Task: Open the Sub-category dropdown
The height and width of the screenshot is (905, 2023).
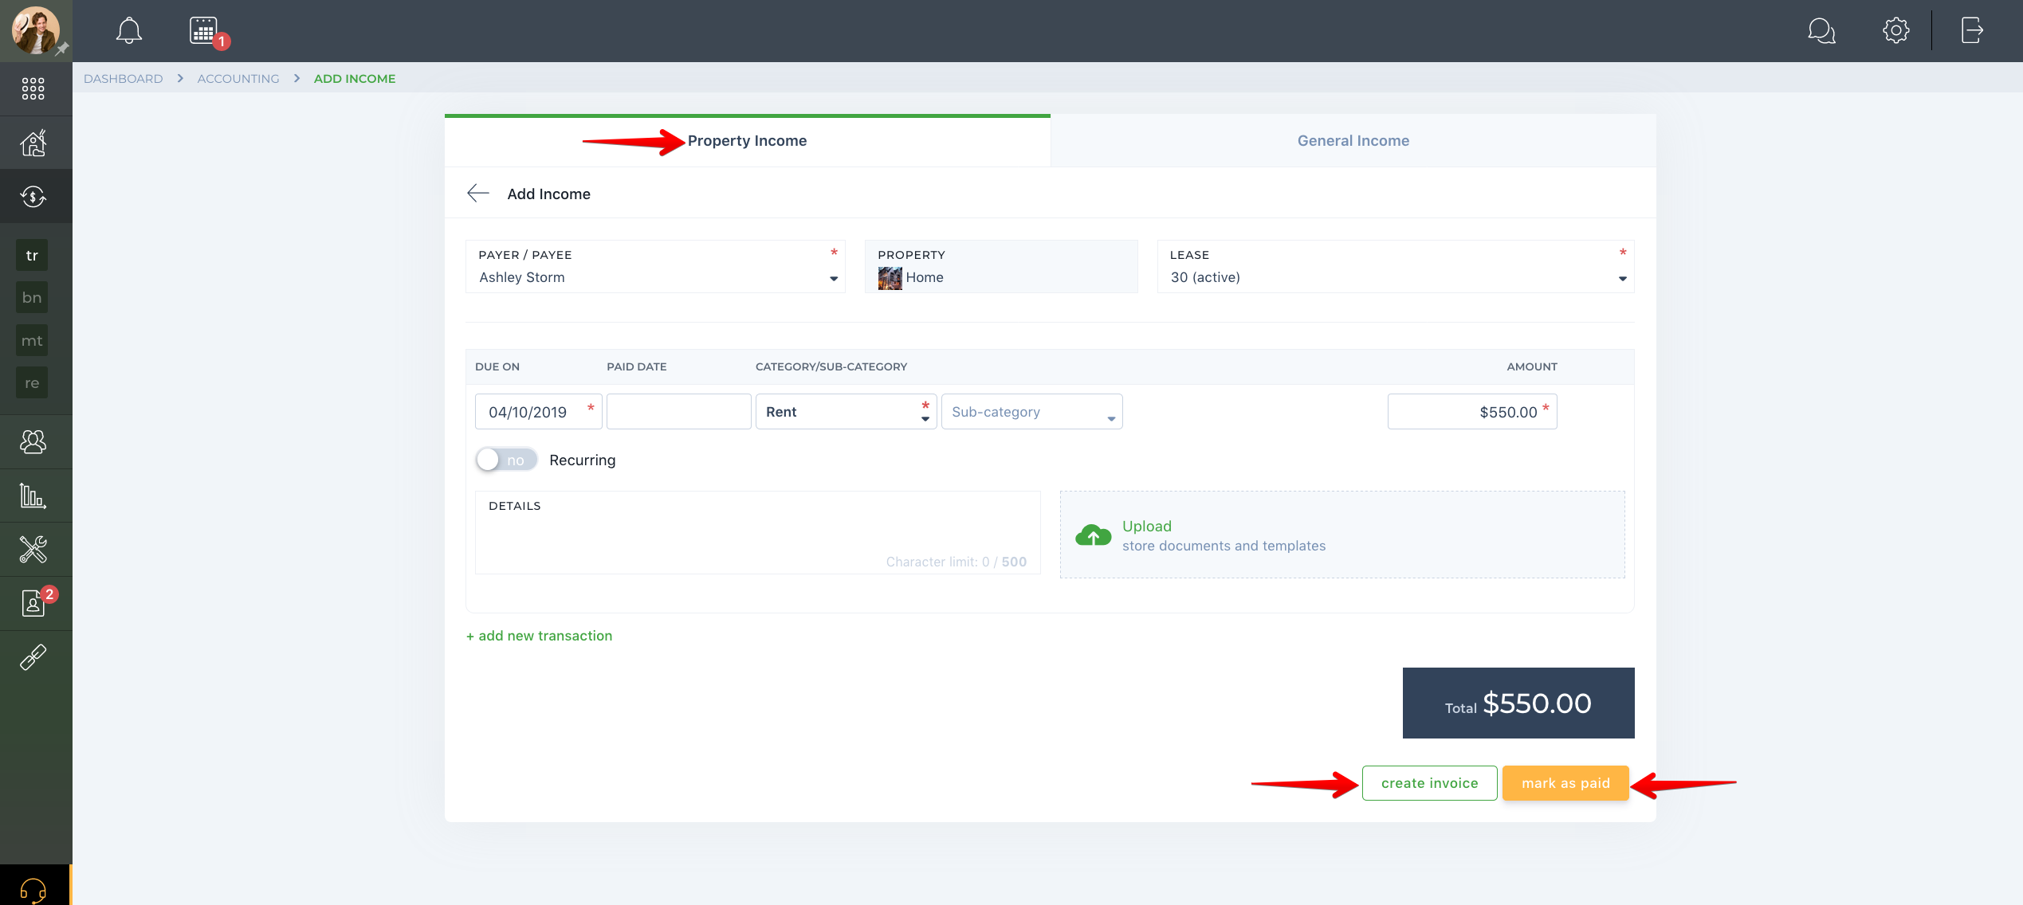Action: (1032, 412)
